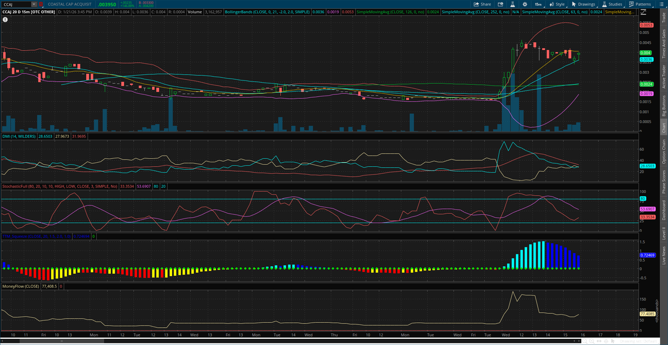Select the Chart sidebar tab
This screenshot has width=668, height=345.
pyautogui.click(x=663, y=127)
